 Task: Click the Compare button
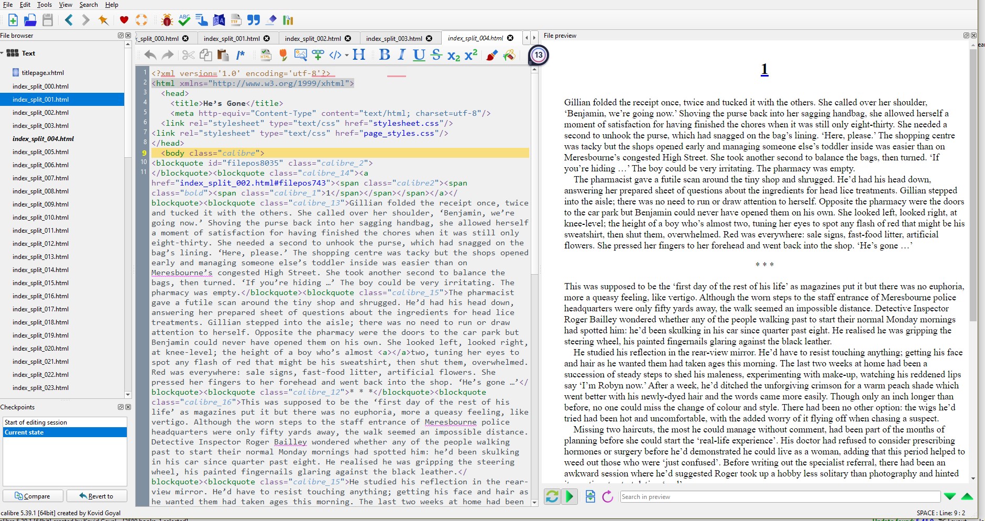tap(32, 496)
